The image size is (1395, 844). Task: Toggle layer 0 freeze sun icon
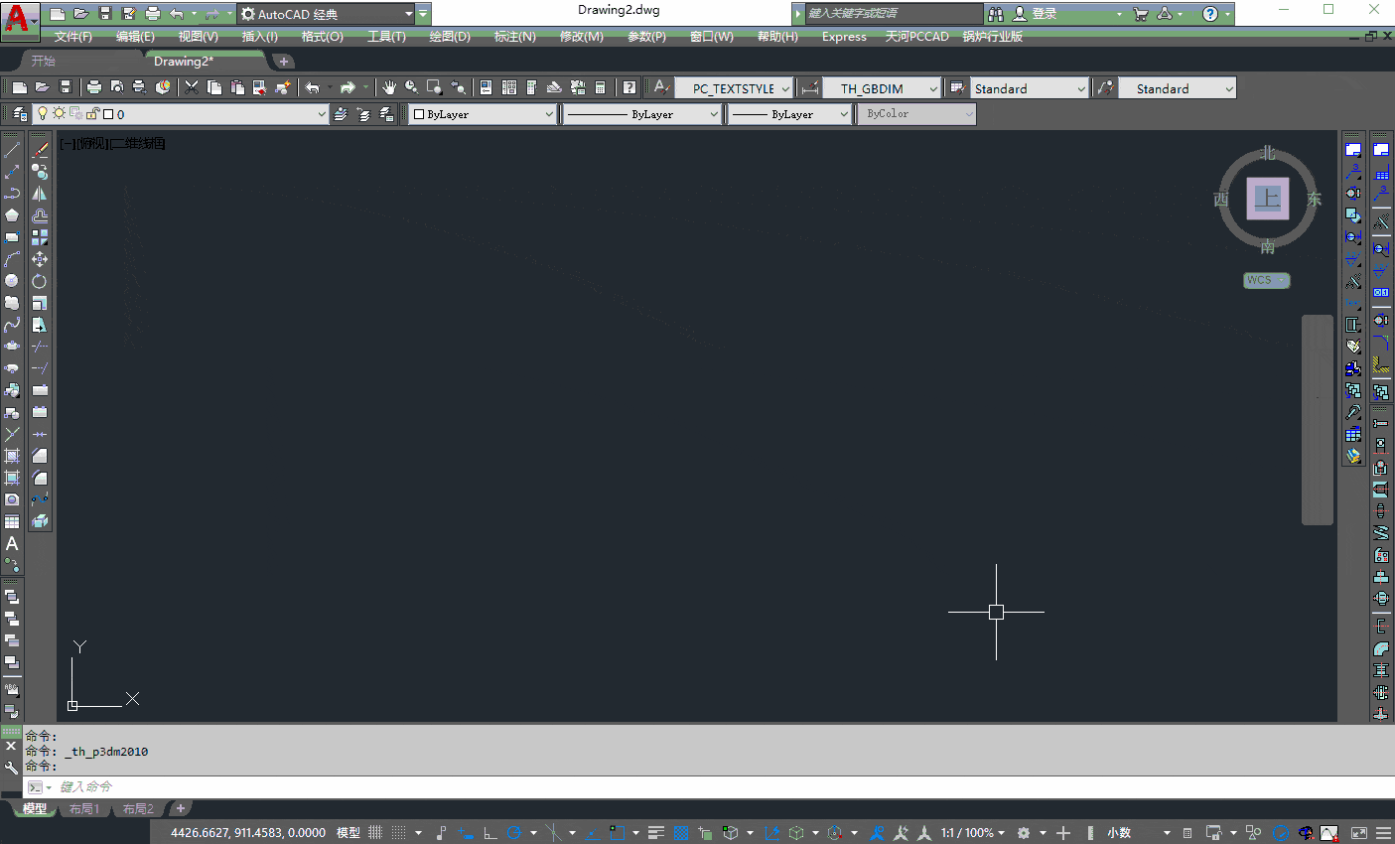60,114
